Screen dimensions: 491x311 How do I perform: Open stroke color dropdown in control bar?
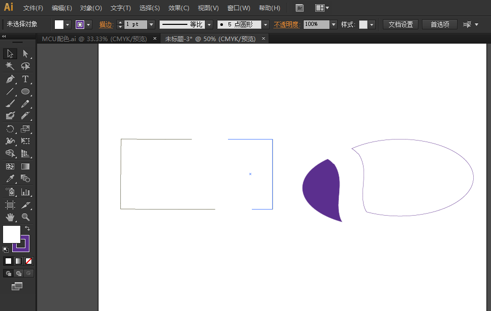click(89, 24)
